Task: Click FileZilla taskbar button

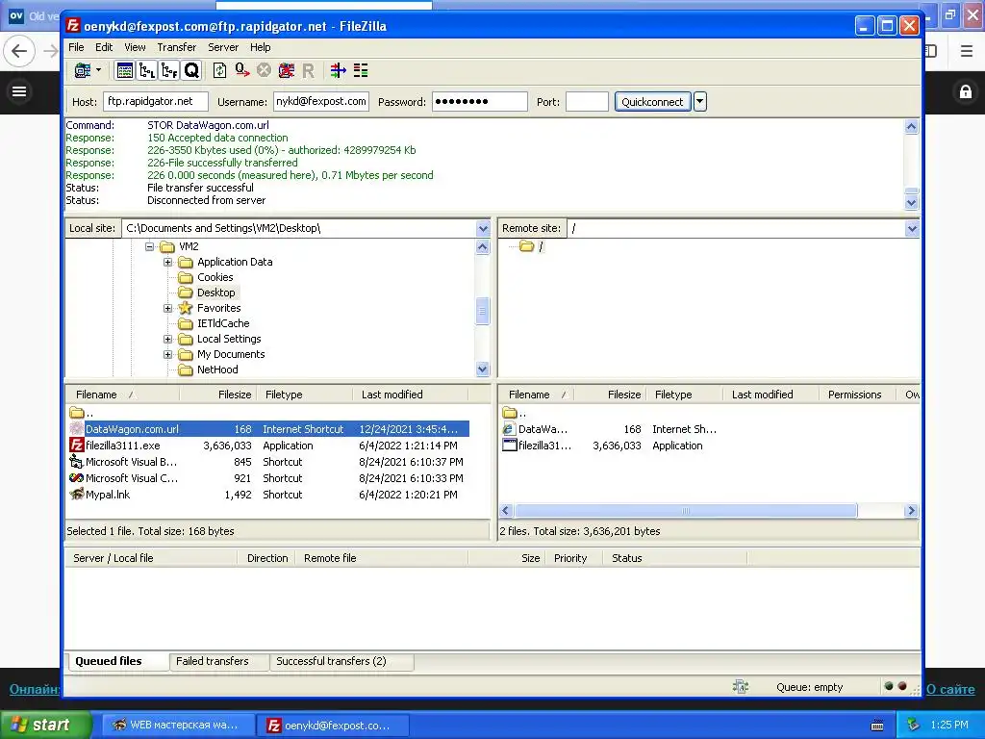Action: [333, 726]
